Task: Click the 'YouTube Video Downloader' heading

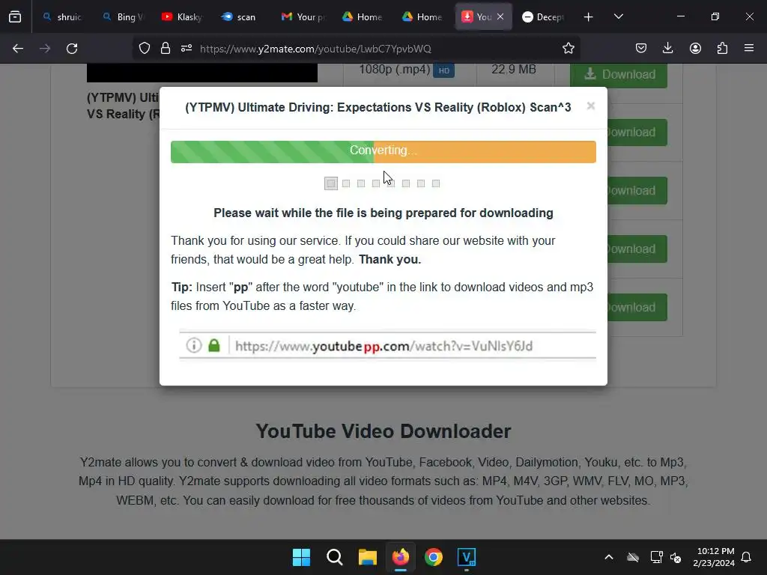Action: (x=383, y=431)
